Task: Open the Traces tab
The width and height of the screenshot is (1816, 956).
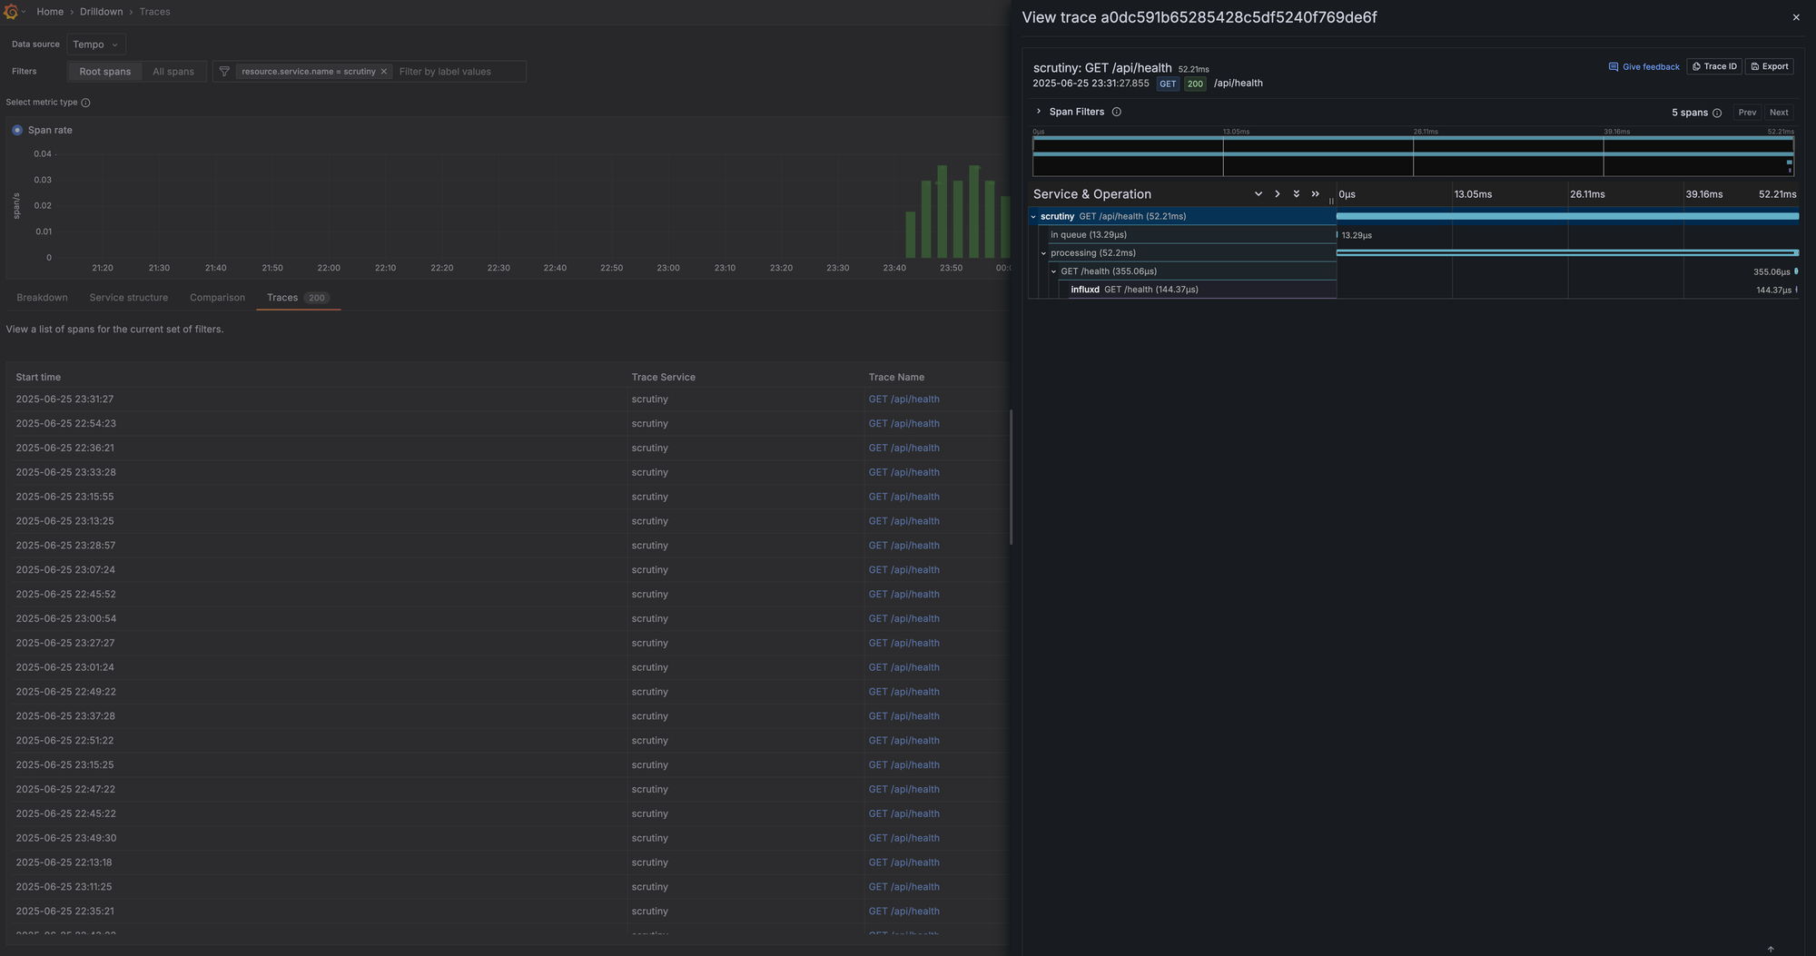Action: coord(298,298)
